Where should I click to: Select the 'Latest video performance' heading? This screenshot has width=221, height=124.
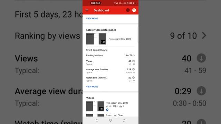pos(101,30)
